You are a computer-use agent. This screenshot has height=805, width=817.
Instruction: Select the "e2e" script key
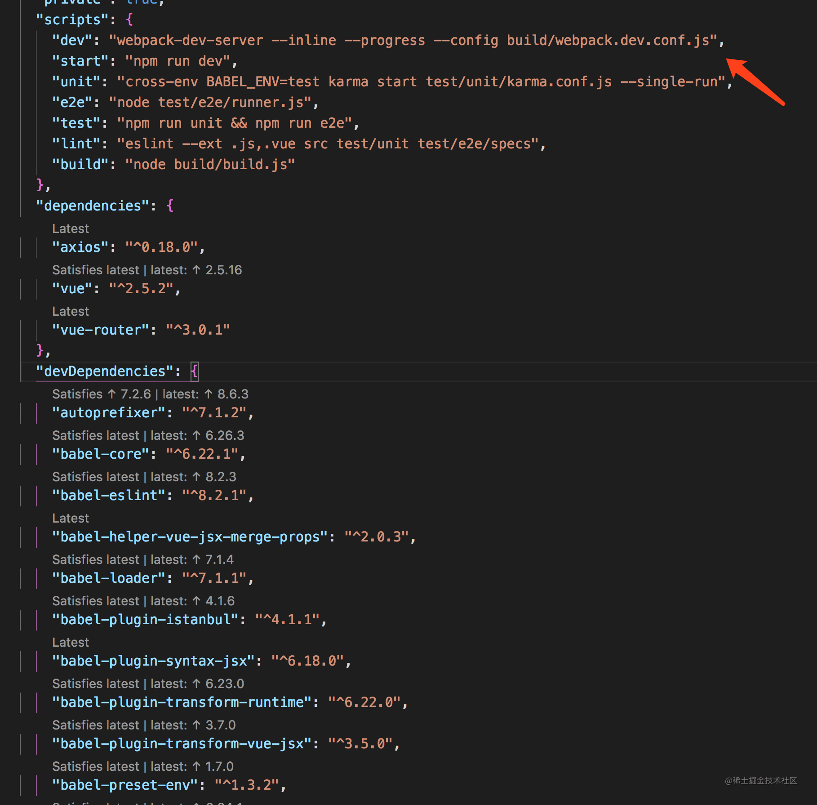[x=72, y=103]
